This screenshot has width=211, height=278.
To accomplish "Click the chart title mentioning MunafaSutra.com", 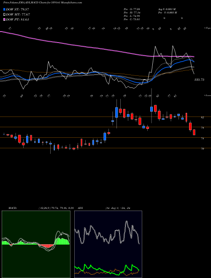I will pos(43,3).
